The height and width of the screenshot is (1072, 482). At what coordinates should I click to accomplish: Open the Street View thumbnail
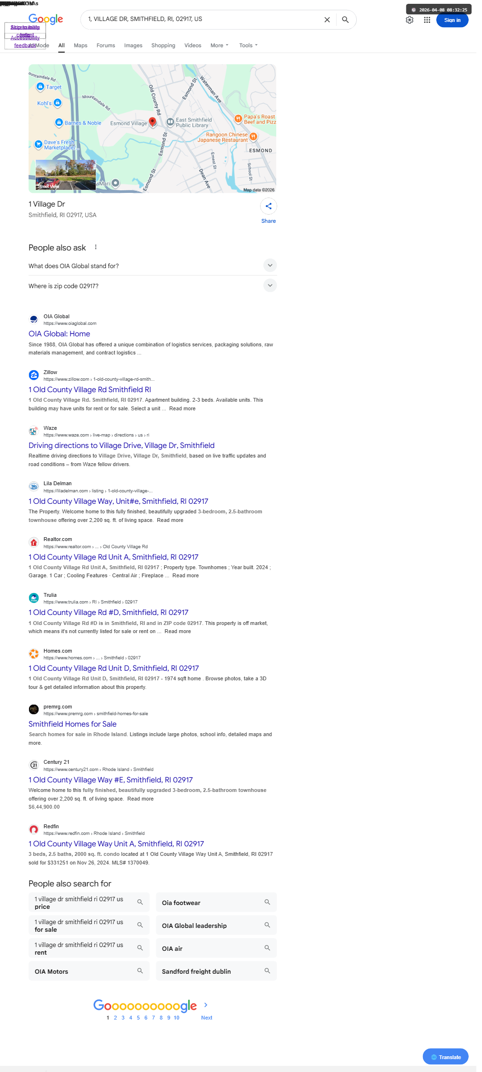click(66, 175)
